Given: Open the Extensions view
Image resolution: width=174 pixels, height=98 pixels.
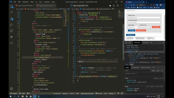Looking at the screenshot, I should pyautogui.click(x=11, y=31).
